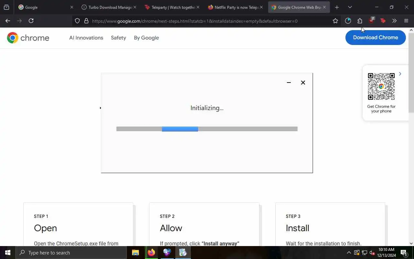Click Get Chrome for your phone
The image size is (414, 259).
[x=381, y=109]
